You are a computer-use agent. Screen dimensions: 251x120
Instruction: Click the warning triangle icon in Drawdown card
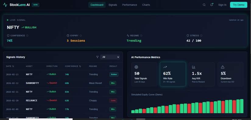(x=222, y=67)
